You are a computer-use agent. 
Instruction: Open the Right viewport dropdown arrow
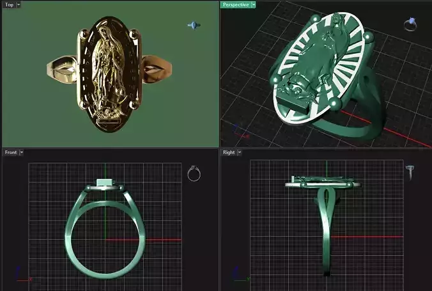240,152
